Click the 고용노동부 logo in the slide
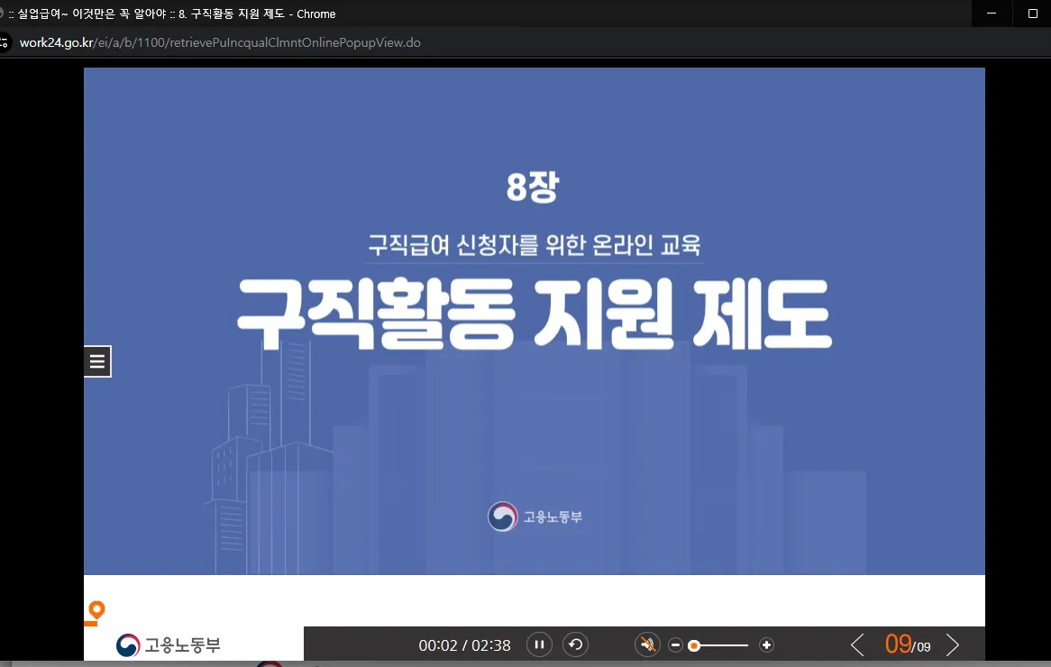 (x=535, y=516)
